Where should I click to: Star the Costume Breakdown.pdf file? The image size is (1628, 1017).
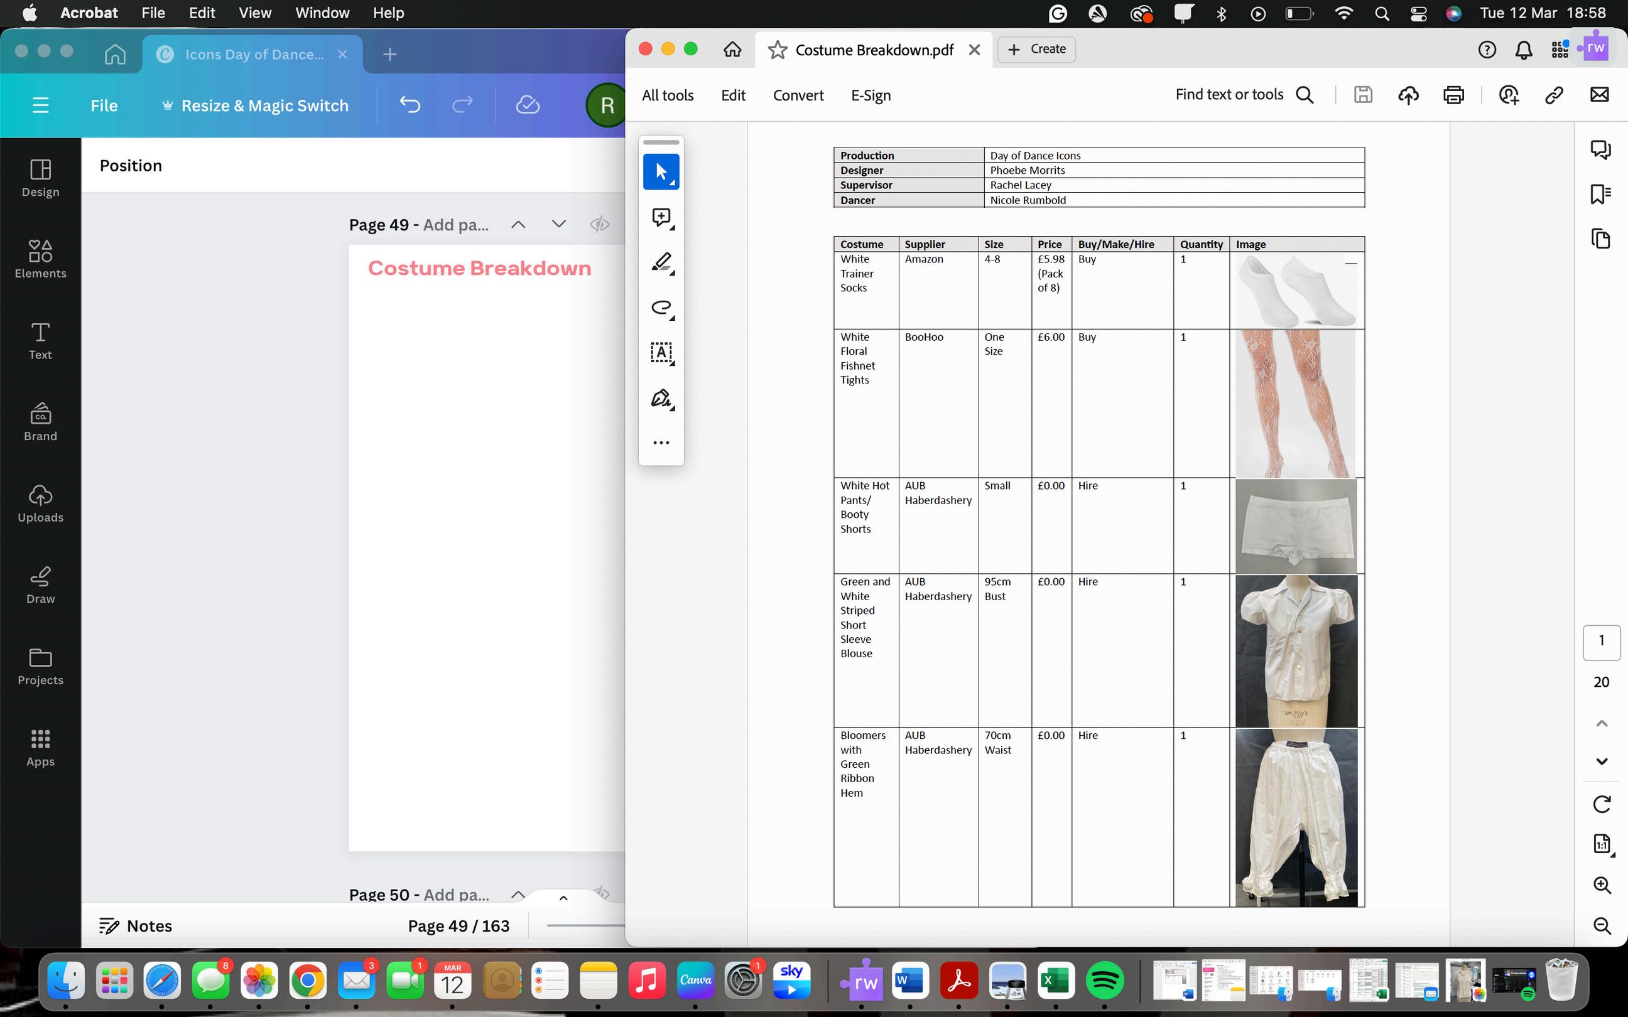point(778,50)
